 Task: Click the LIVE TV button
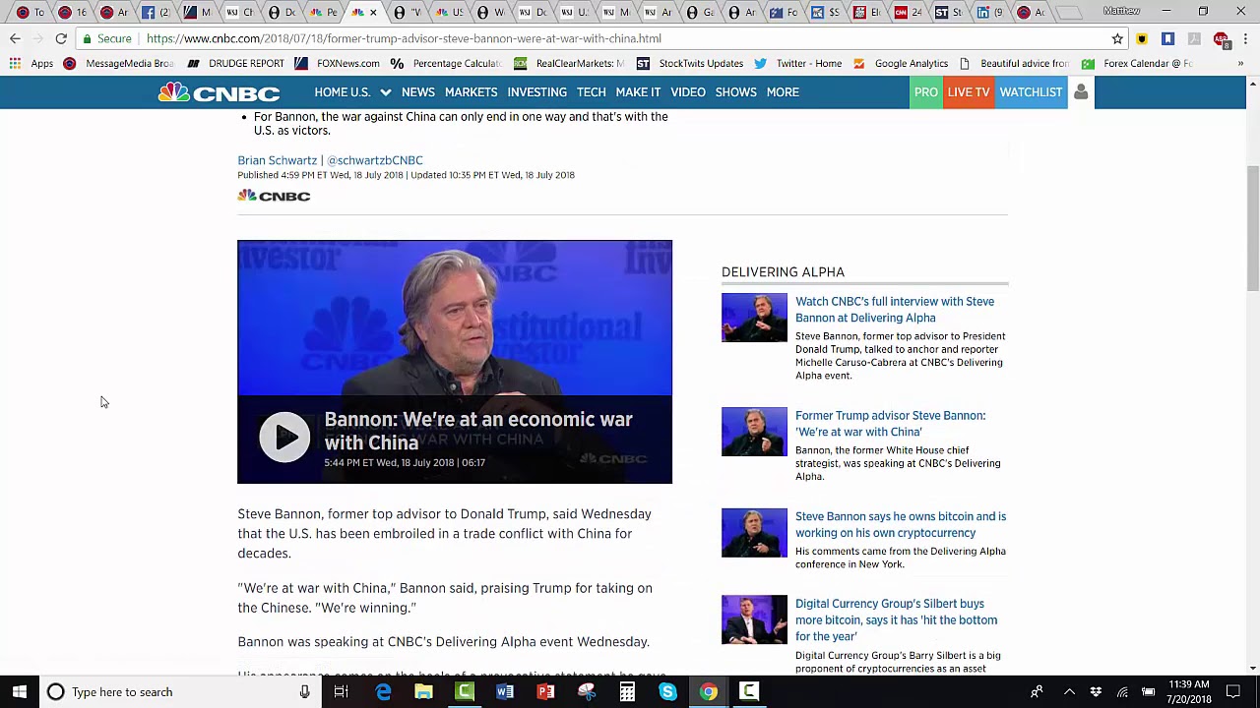tap(969, 92)
